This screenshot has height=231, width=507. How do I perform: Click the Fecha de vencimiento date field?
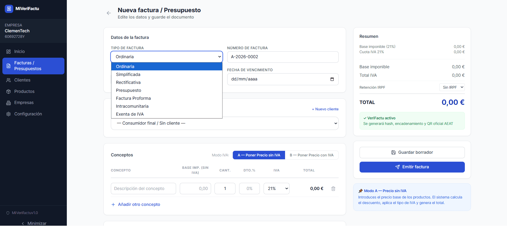point(283,79)
